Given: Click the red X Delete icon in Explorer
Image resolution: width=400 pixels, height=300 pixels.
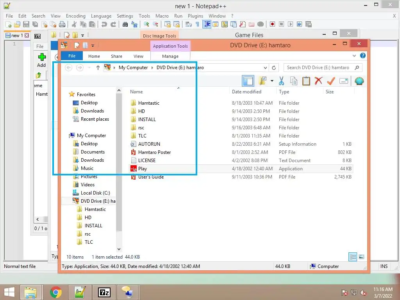Looking at the screenshot, I should tap(318, 81).
